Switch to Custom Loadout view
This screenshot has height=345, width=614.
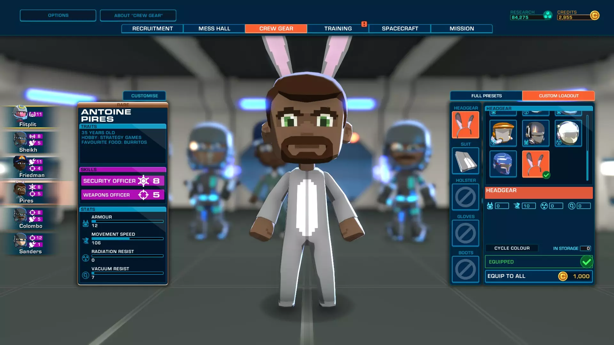(x=558, y=96)
